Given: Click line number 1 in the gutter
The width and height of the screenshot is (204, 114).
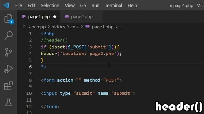Looking at the screenshot, I should (30, 34).
